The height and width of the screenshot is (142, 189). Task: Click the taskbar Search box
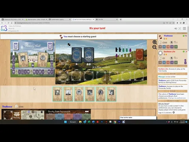click(x=73, y=122)
